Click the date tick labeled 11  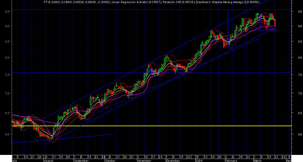(54, 157)
